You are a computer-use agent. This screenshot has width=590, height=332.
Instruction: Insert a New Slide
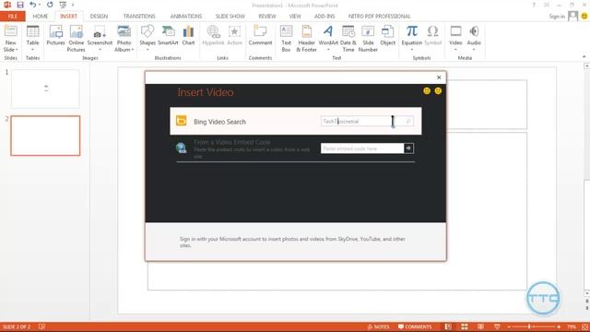tap(10, 39)
